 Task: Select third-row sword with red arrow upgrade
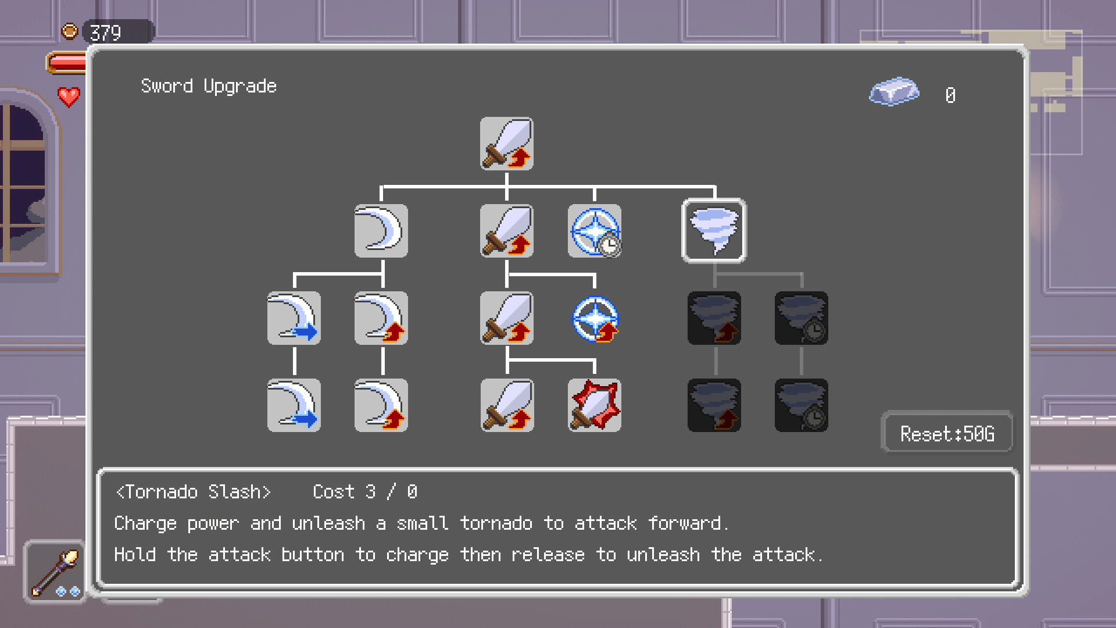click(506, 318)
